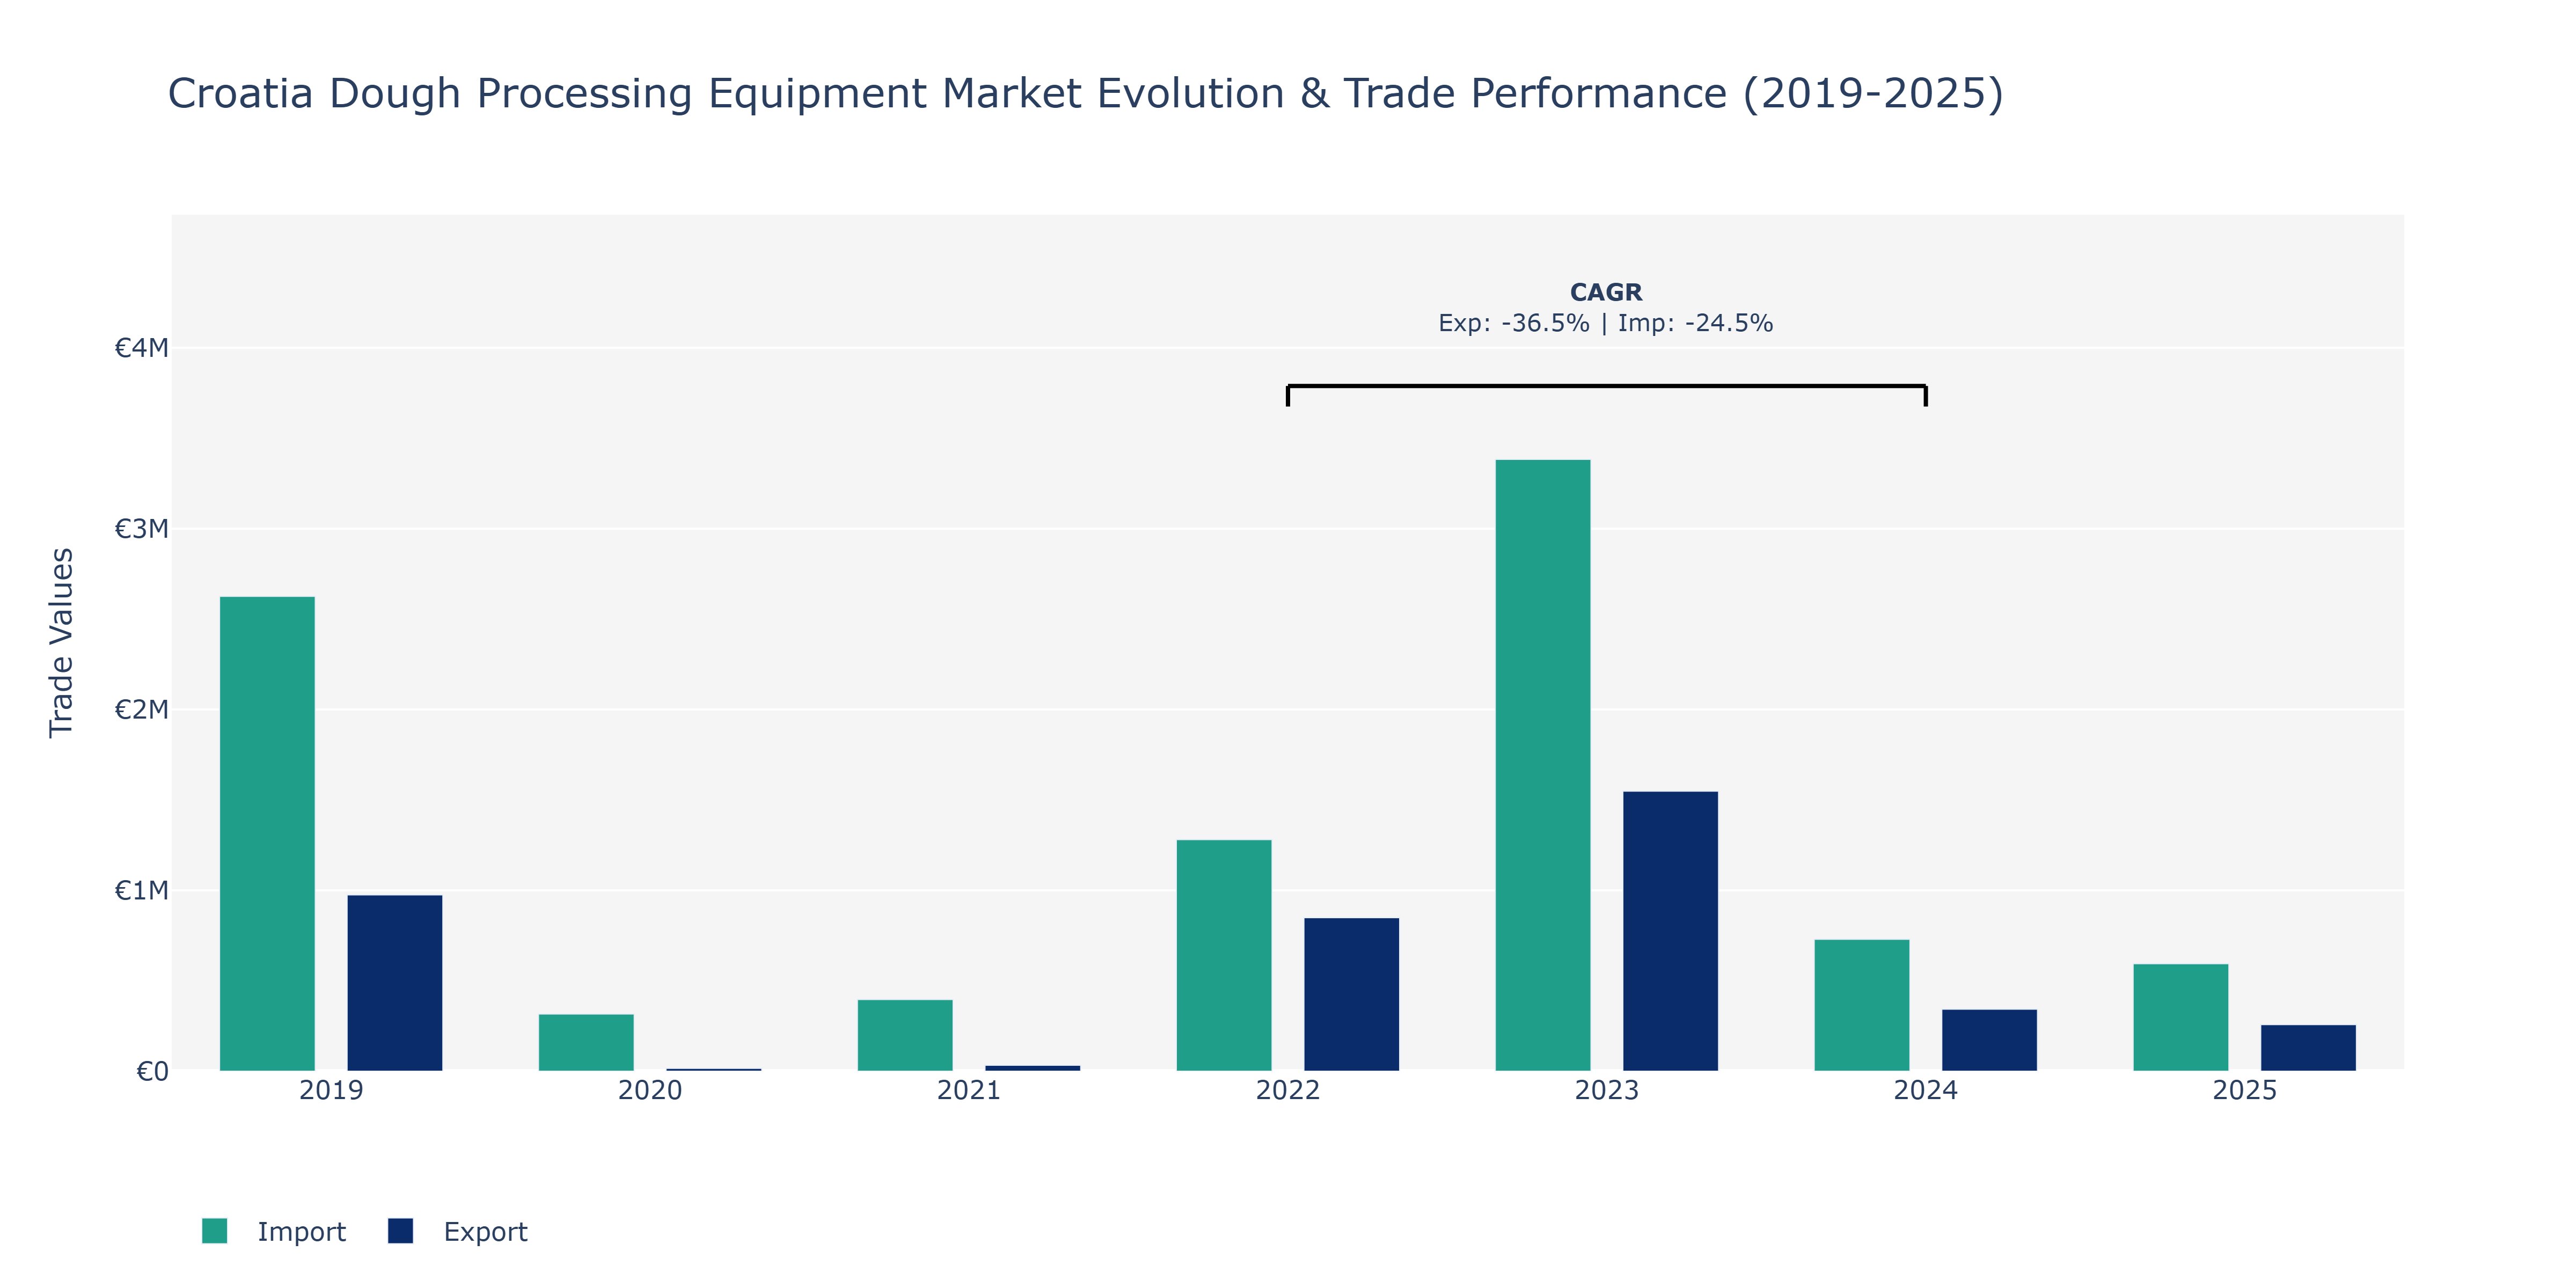Click the bold CAGR annotation heading
Viewport: 2576px width, 1288px height.
coord(1606,292)
